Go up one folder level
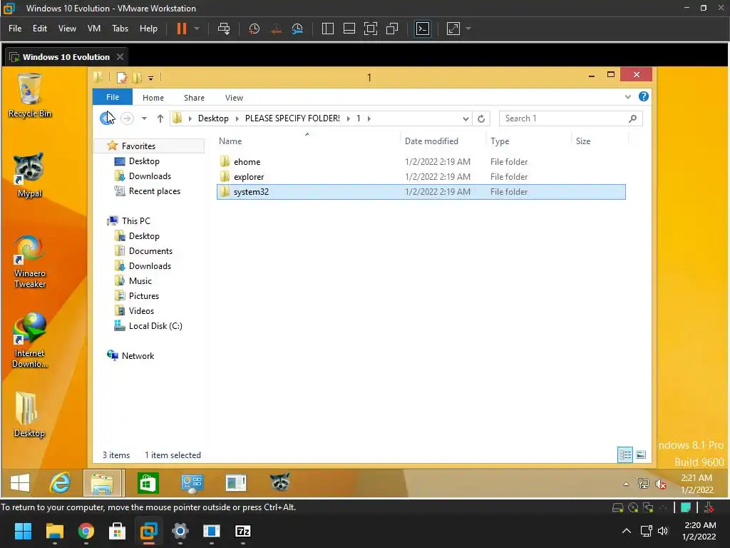 [x=160, y=118]
